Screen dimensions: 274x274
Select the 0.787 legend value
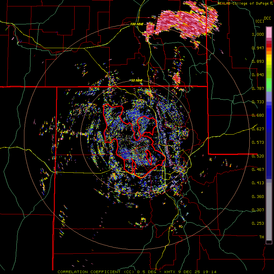(258, 88)
